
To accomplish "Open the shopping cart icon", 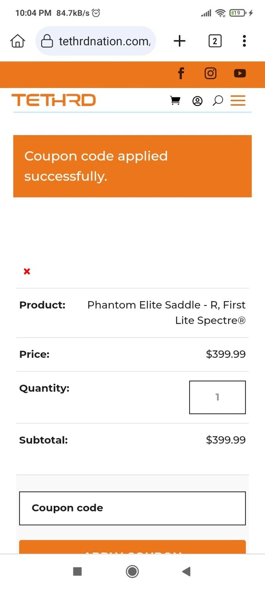I will pos(175,101).
